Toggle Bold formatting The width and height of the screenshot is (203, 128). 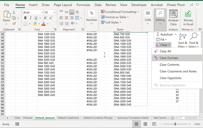pos(26,18)
